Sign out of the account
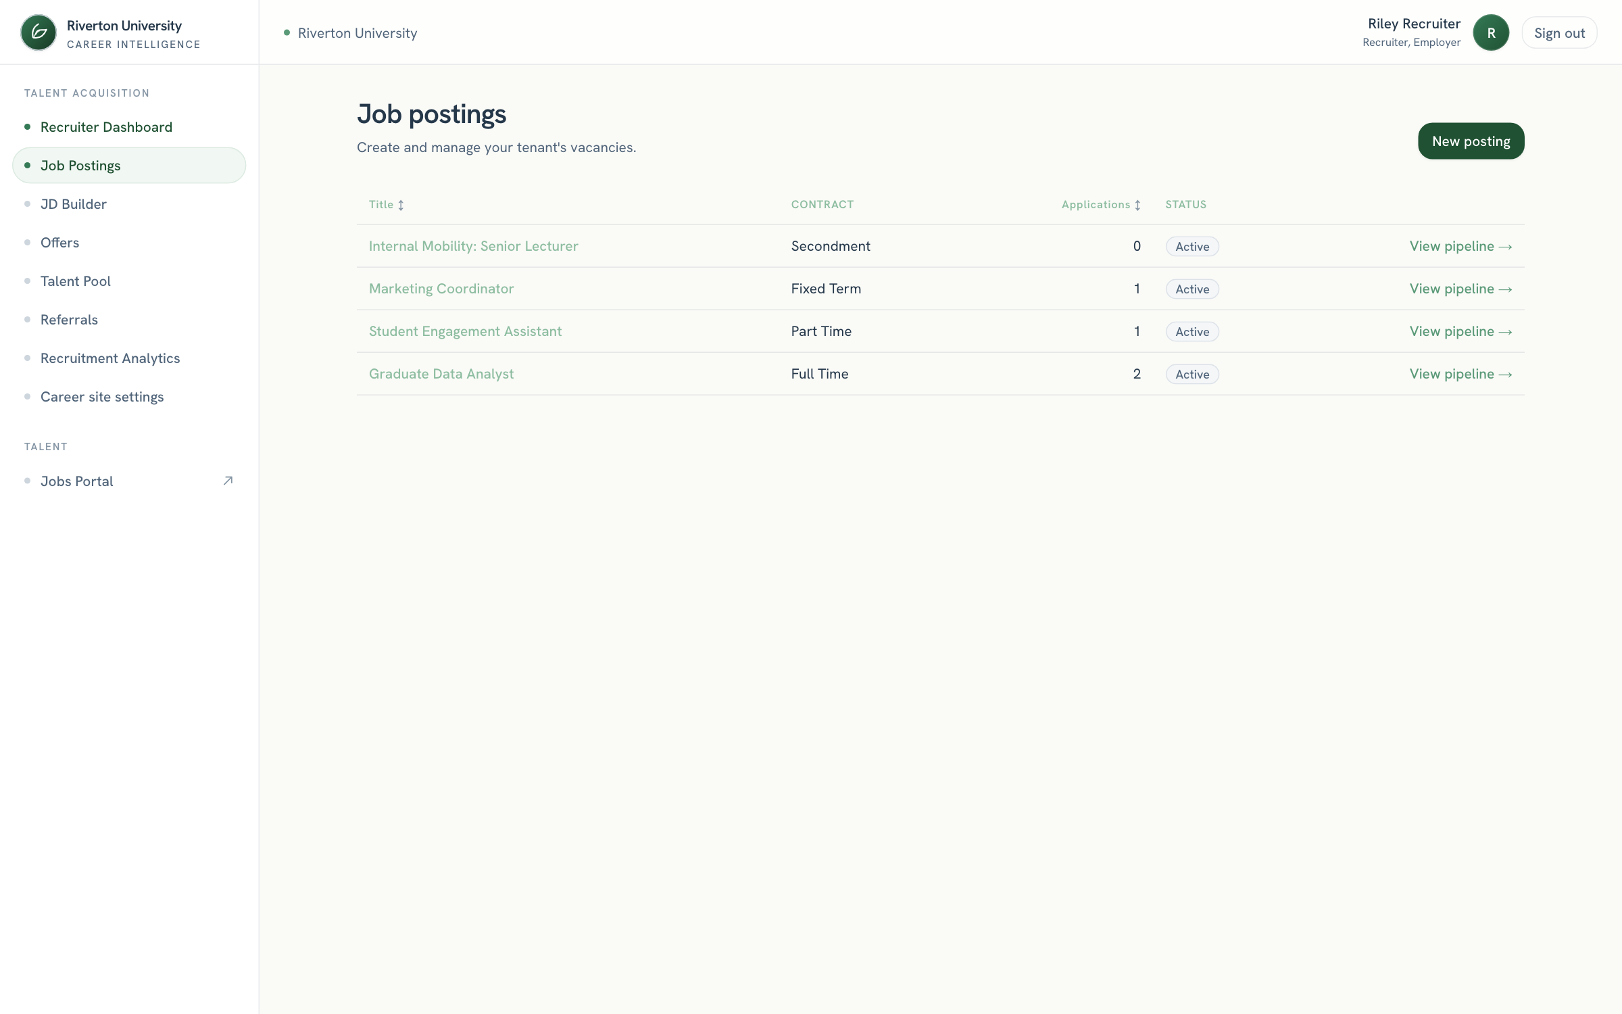This screenshot has height=1014, width=1622. 1559,33
